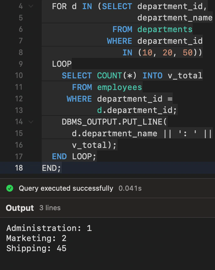This screenshot has height=270, width=215.
Task: Click 'DBMS_OUTPUT.PUT_LINE(' on line 14
Action: tap(114, 122)
